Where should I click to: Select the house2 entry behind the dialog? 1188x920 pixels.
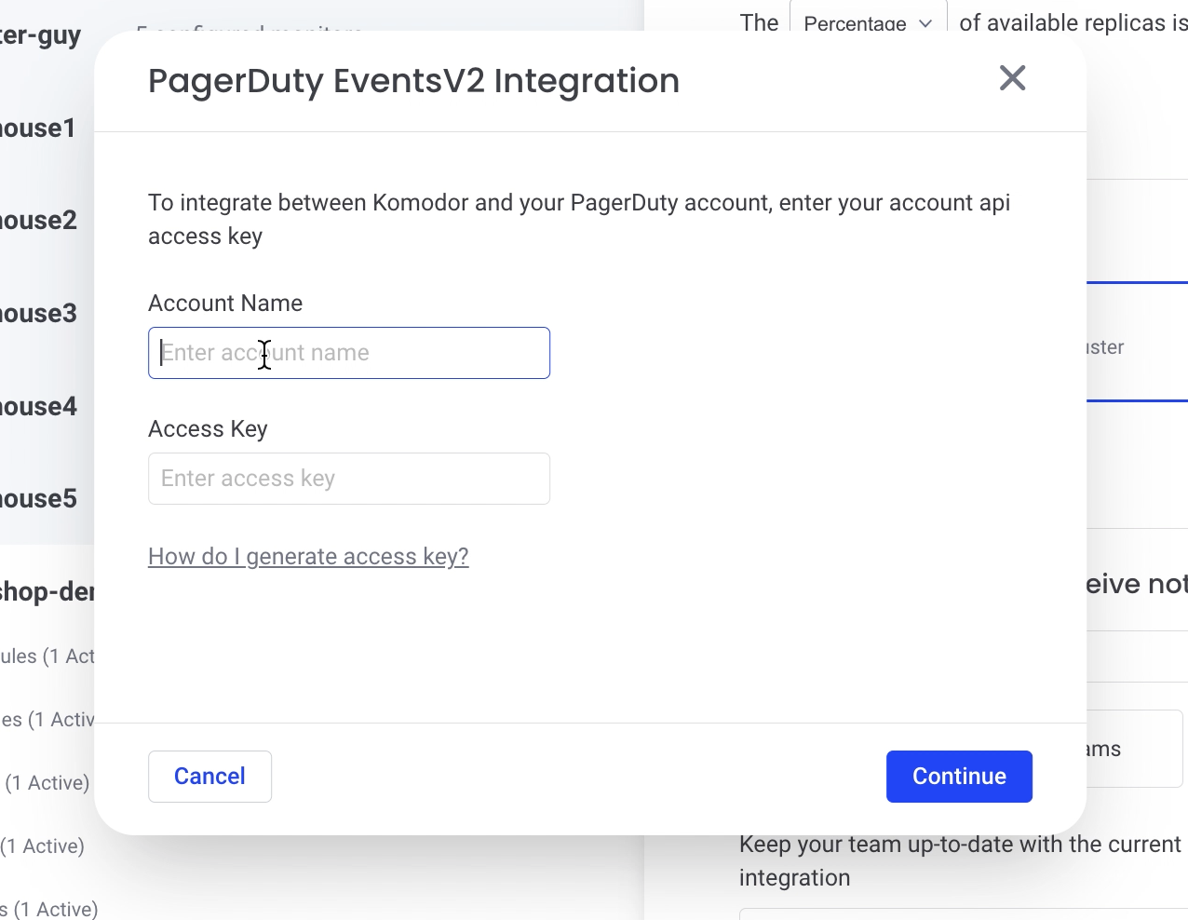coord(38,221)
